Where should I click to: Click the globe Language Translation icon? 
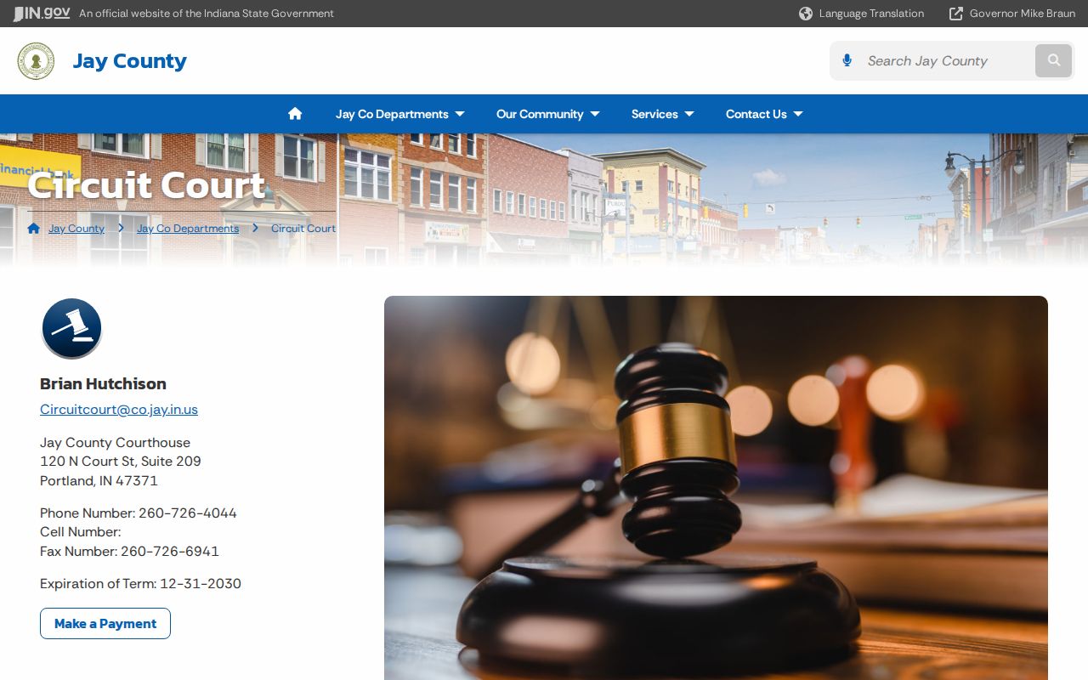[806, 14]
